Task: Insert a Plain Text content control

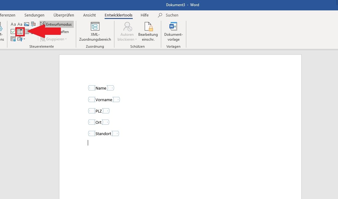Action: point(20,24)
